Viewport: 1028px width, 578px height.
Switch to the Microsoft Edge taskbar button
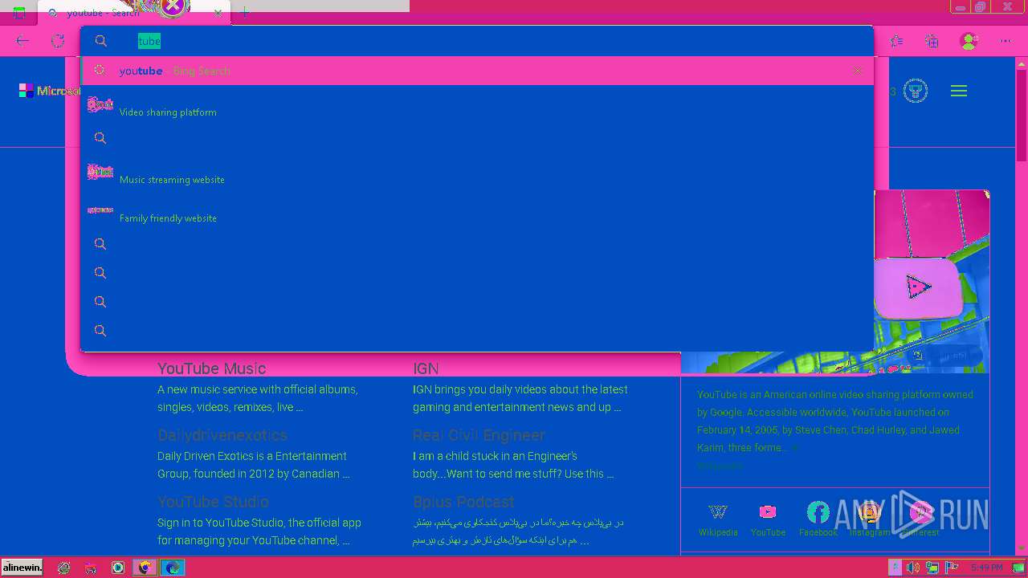coord(172,568)
